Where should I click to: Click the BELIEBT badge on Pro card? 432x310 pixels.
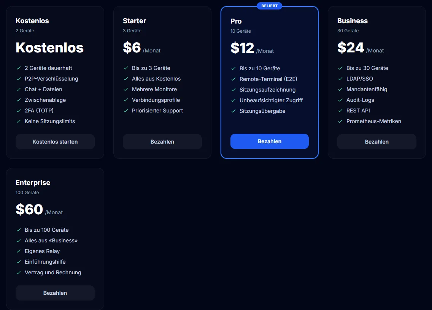coord(270,6)
